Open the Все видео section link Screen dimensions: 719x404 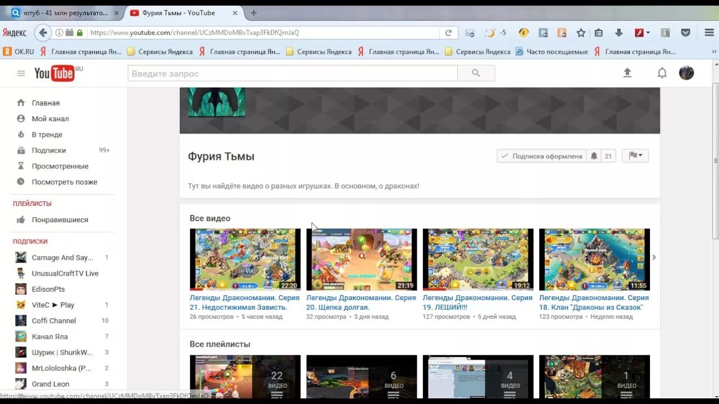(x=210, y=218)
